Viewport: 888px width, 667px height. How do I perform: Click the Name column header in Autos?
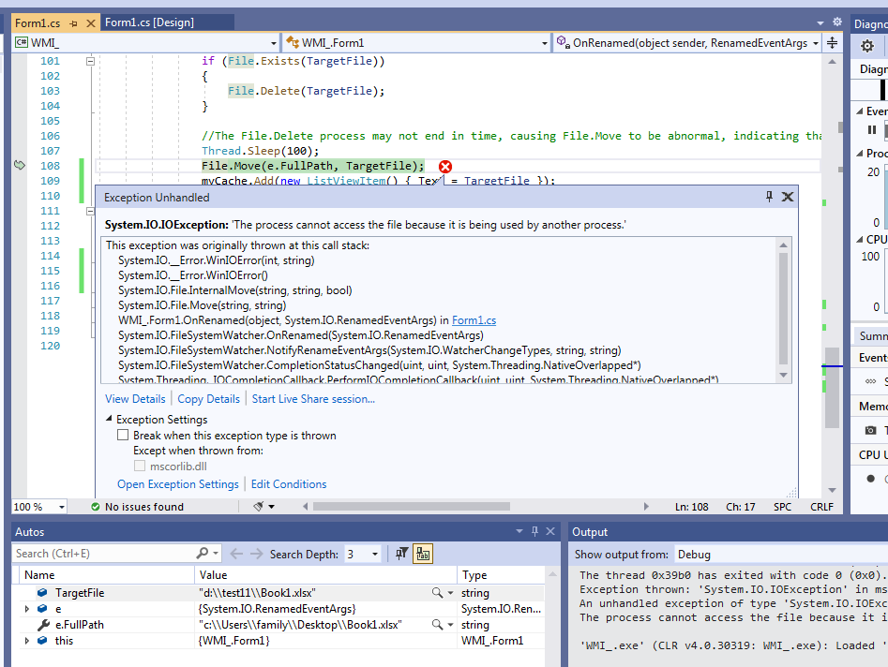[107, 575]
